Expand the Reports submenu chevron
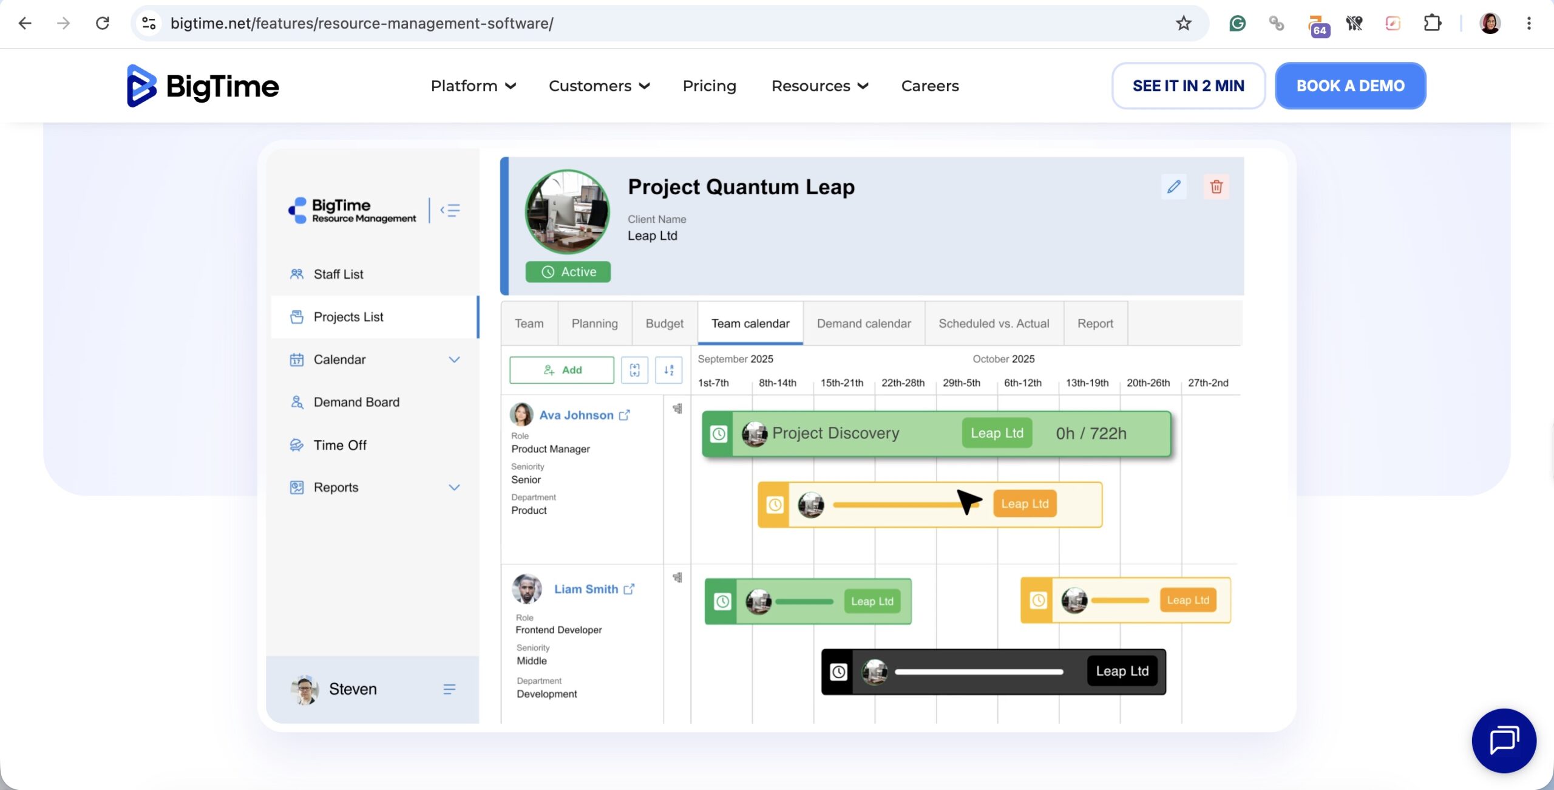 [454, 488]
